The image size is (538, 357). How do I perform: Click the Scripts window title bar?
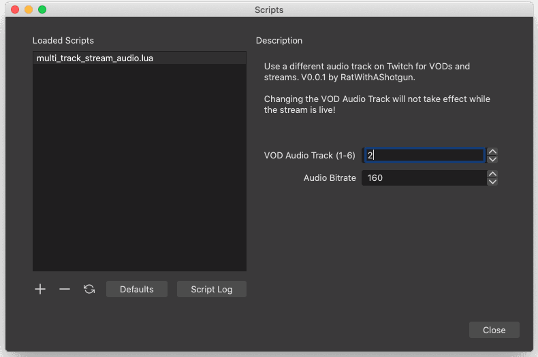click(x=268, y=10)
